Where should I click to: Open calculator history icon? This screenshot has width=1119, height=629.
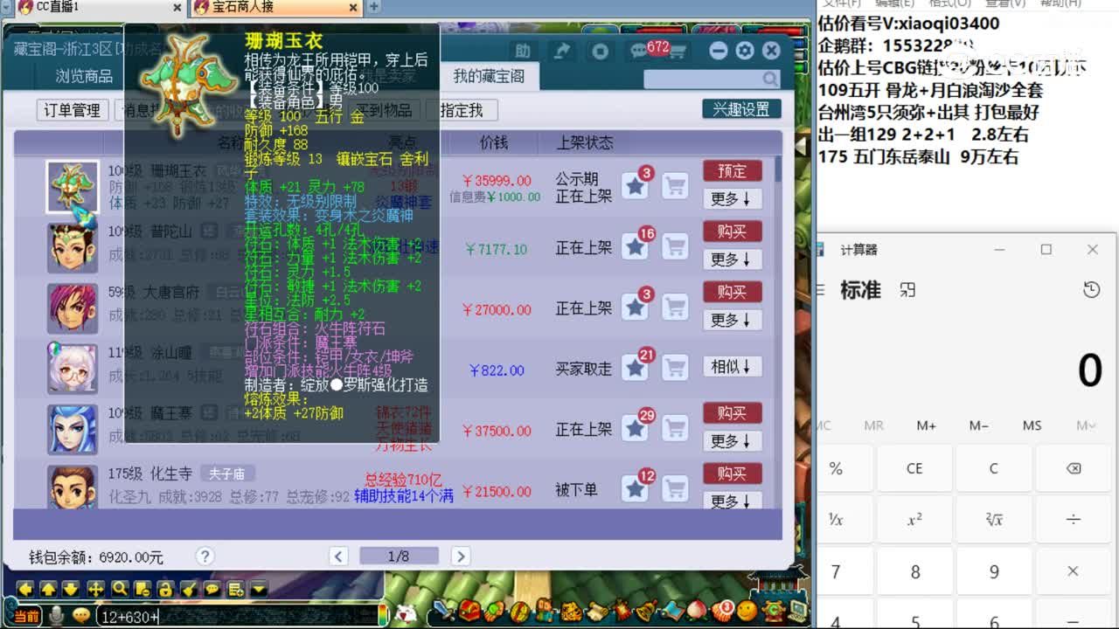click(1091, 290)
